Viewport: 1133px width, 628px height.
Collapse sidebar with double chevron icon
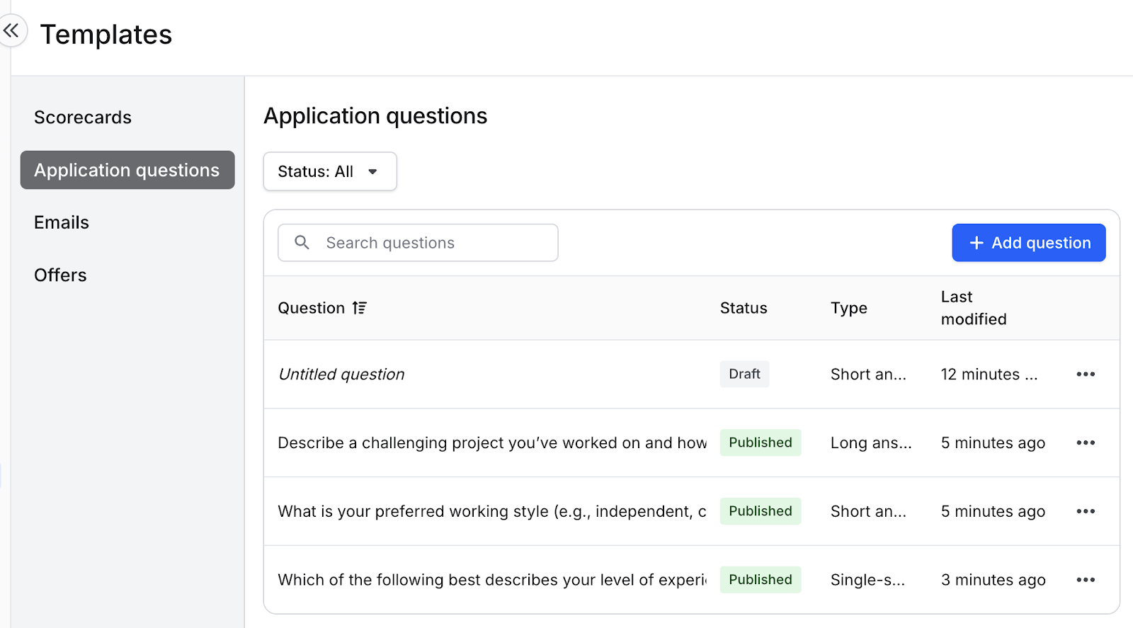point(11,30)
